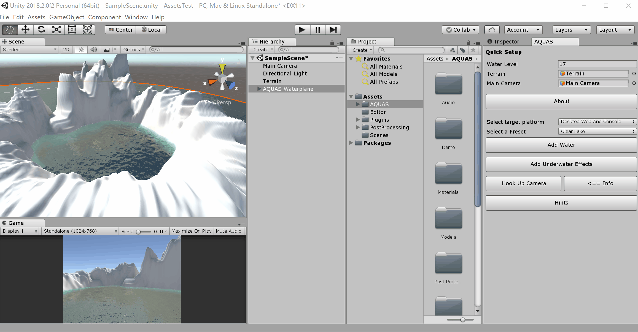Pause the game playback
Viewport: 638px width, 332px height.
pos(318,30)
